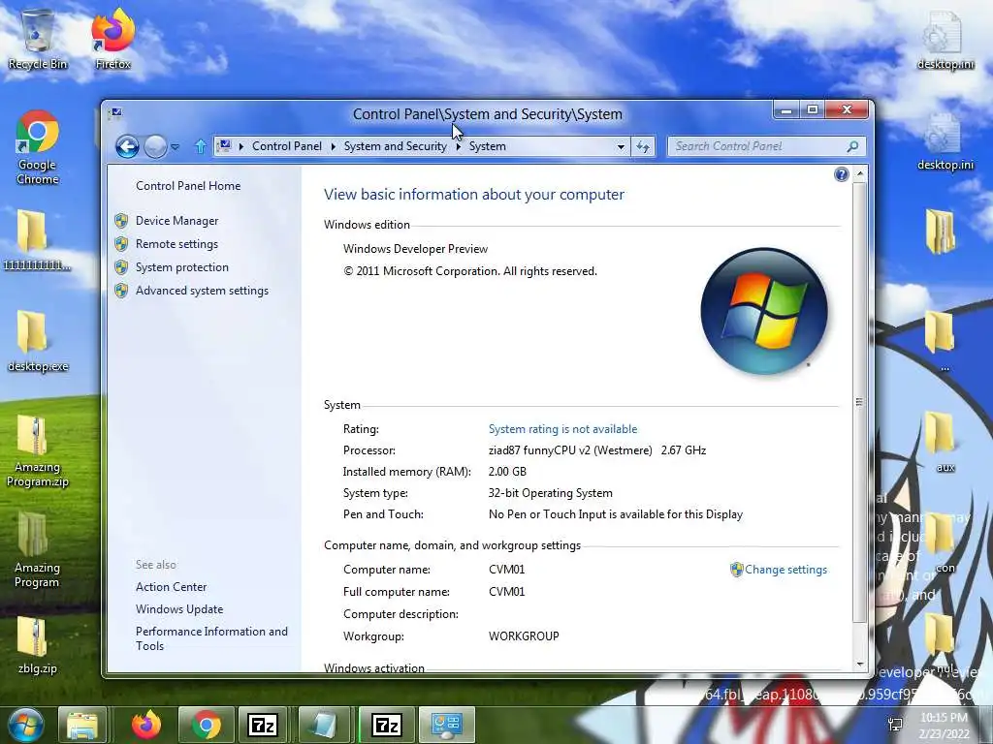Click the Windows logo image
The height and width of the screenshot is (744, 993).
tap(764, 311)
